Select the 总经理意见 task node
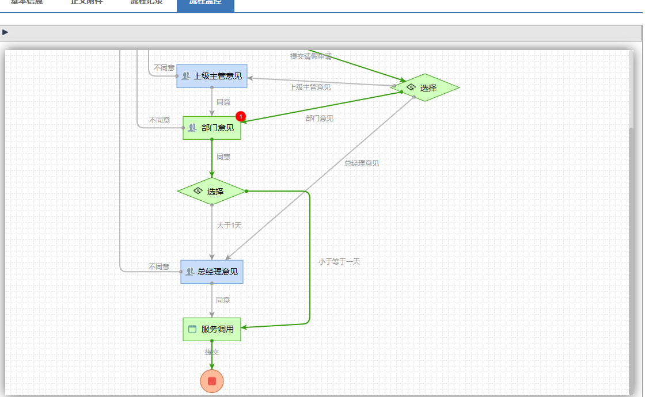The width and height of the screenshot is (664, 397). pyautogui.click(x=212, y=272)
